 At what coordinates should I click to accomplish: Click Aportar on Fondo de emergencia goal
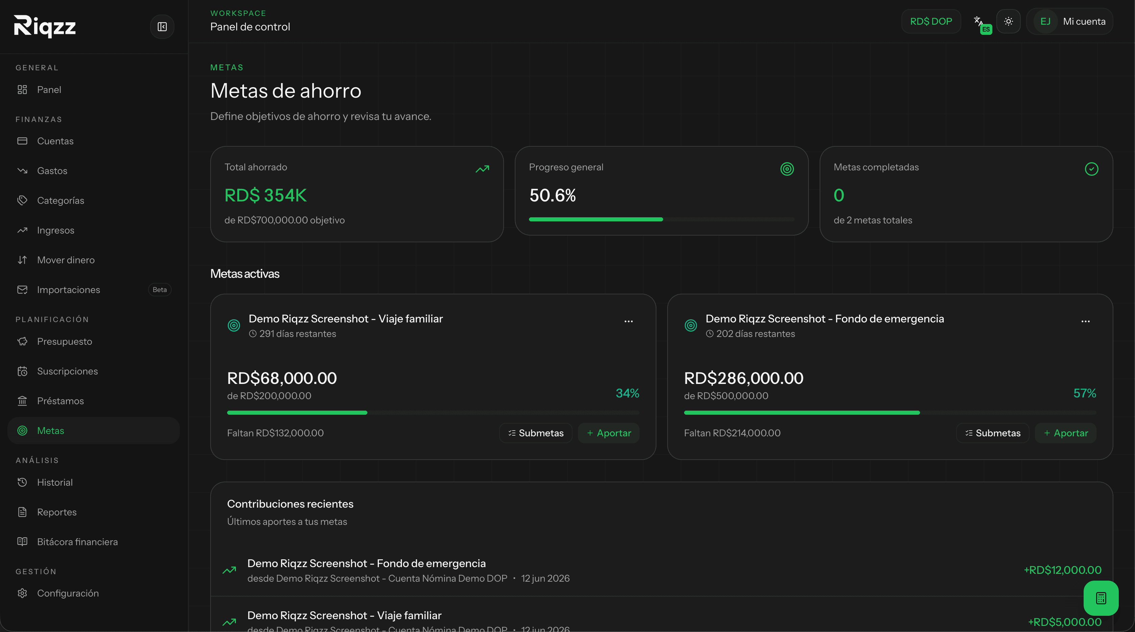click(1066, 433)
